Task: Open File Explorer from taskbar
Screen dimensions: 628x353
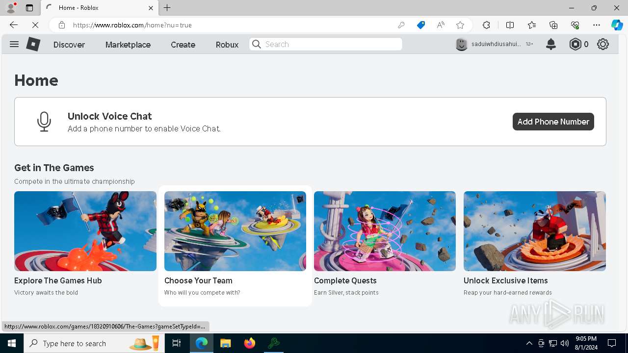Action: (225, 343)
